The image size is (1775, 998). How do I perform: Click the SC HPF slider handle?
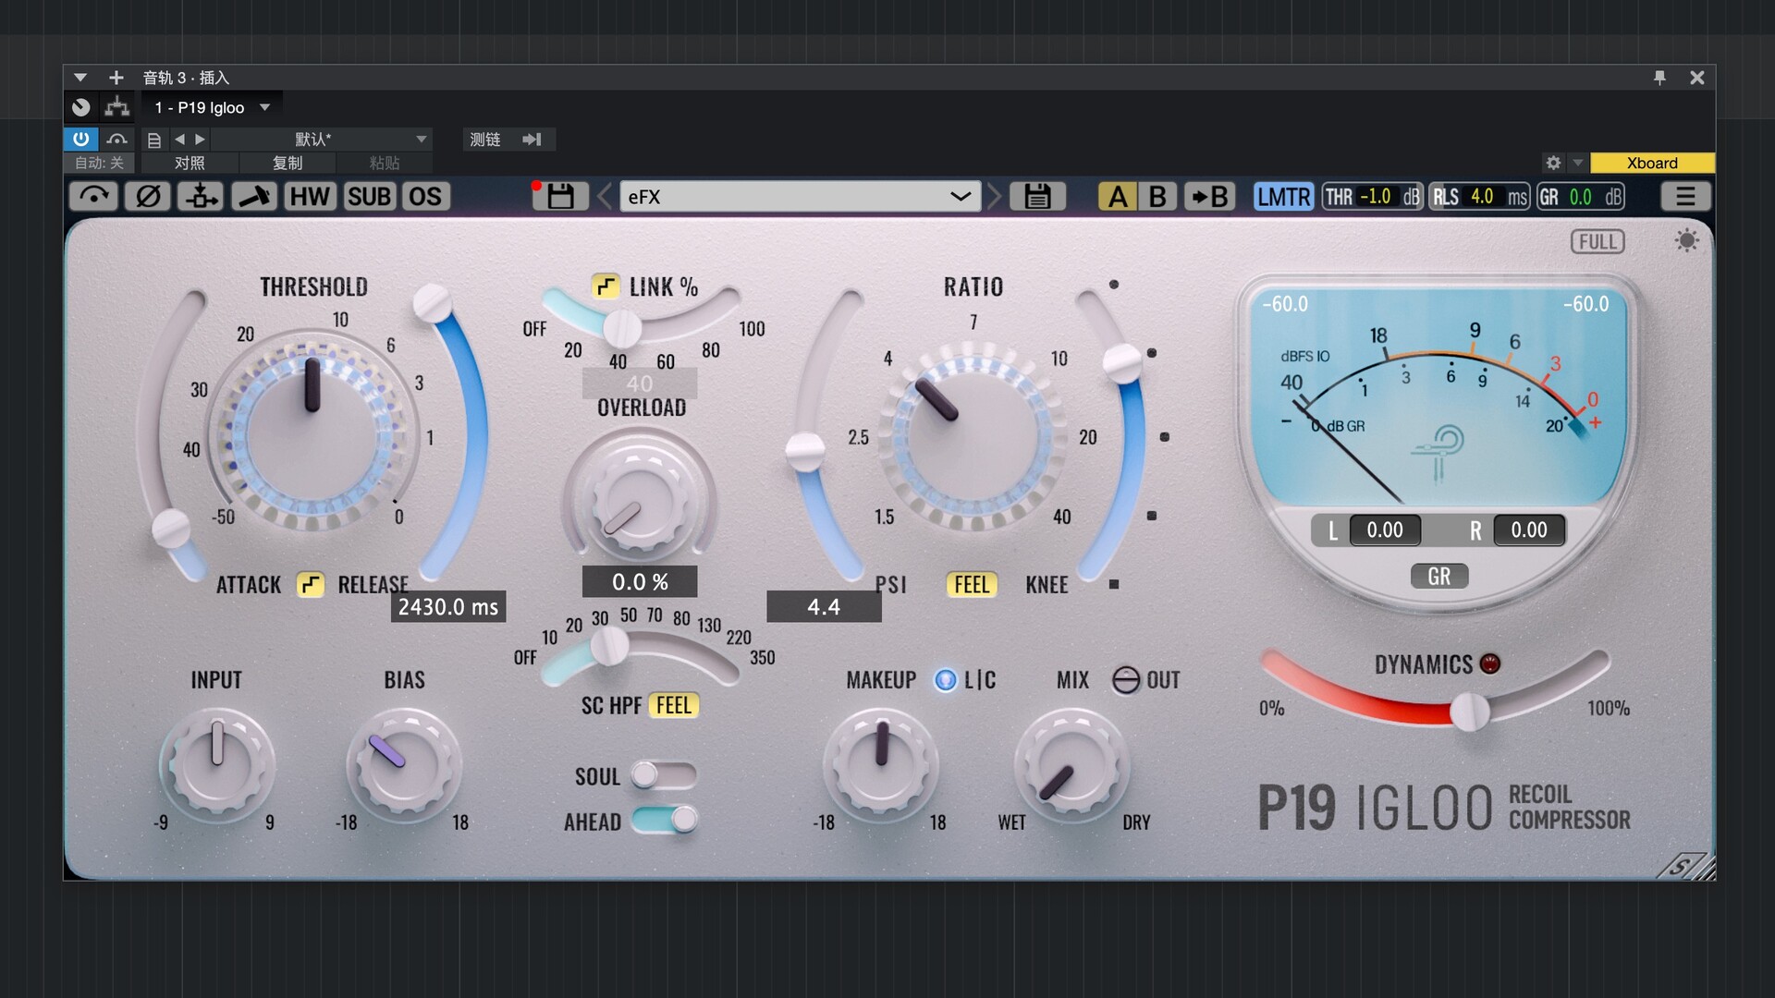tap(609, 648)
